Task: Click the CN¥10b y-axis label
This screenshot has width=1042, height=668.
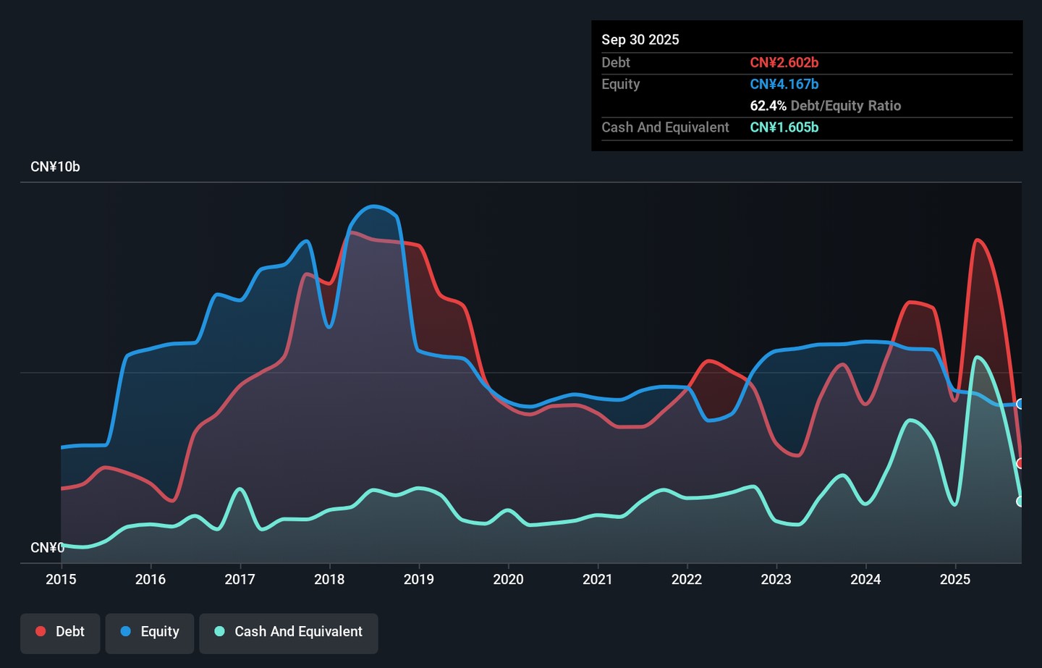Action: click(55, 167)
